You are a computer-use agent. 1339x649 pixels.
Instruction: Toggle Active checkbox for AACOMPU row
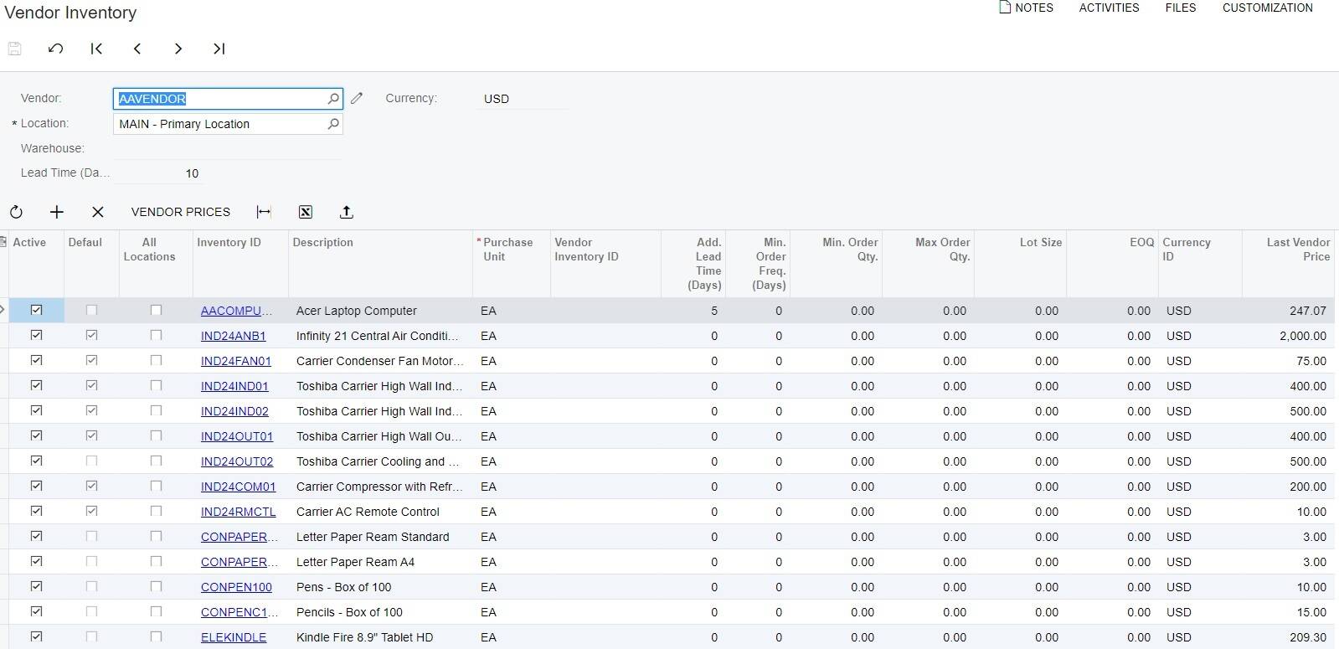[36, 310]
